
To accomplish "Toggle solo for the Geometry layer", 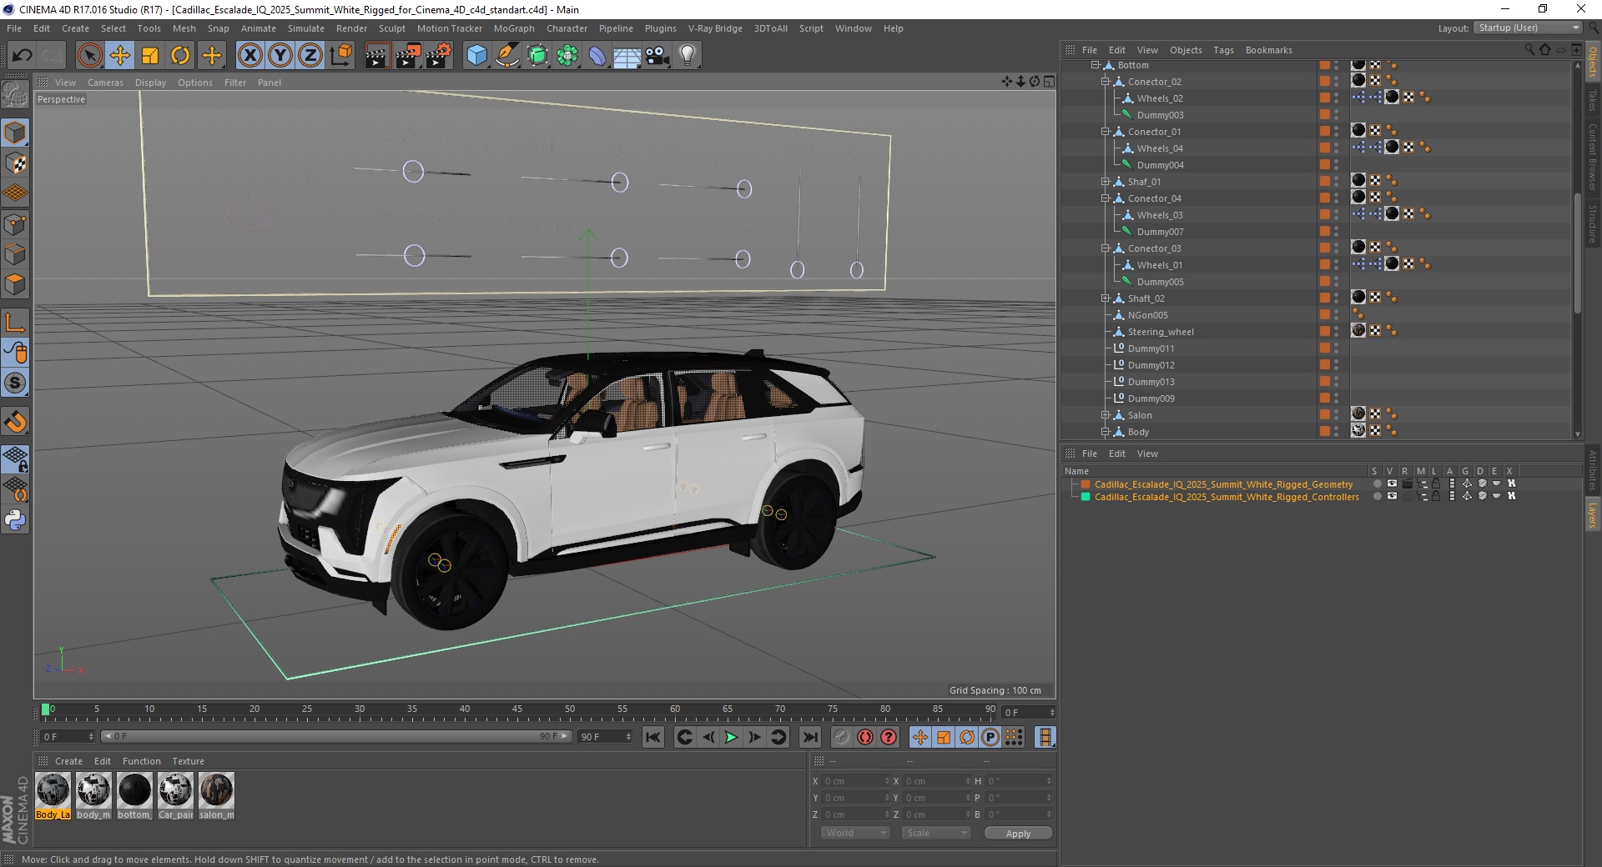I will (1377, 484).
